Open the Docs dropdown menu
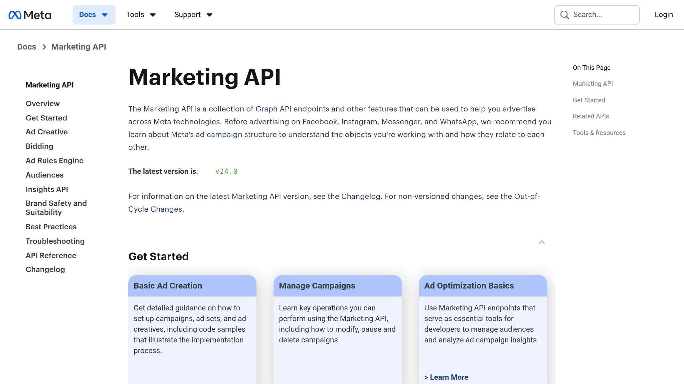Image resolution: width=684 pixels, height=384 pixels. click(94, 15)
